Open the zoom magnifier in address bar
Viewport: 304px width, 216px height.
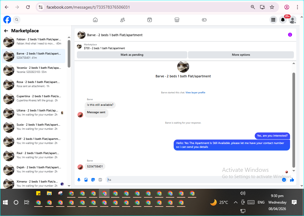click(253, 7)
